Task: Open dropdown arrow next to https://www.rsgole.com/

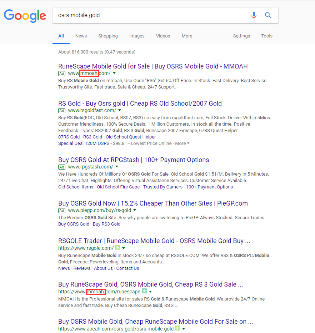Action: point(124,248)
